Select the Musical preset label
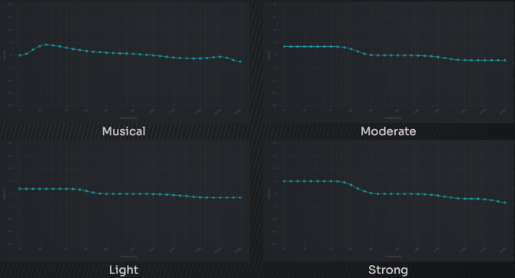 pyautogui.click(x=124, y=131)
